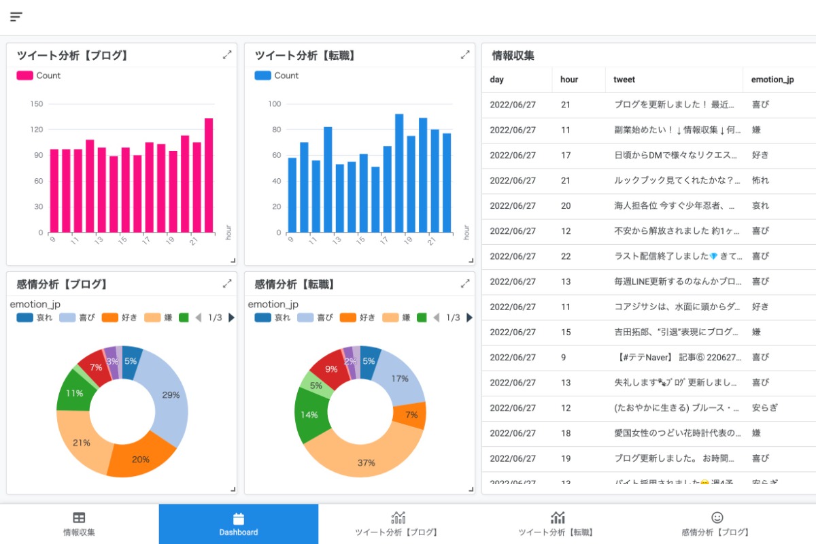
Task: Toggle 哀れ legend in 感情分析【転職】
Action: pyautogui.click(x=273, y=318)
